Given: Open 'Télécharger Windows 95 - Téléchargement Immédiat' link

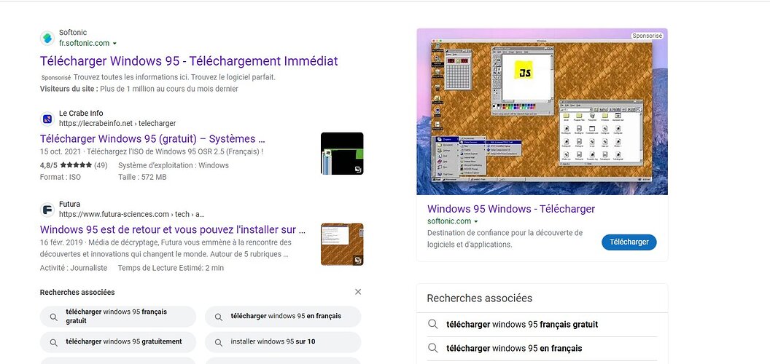Looking at the screenshot, I should (189, 61).
